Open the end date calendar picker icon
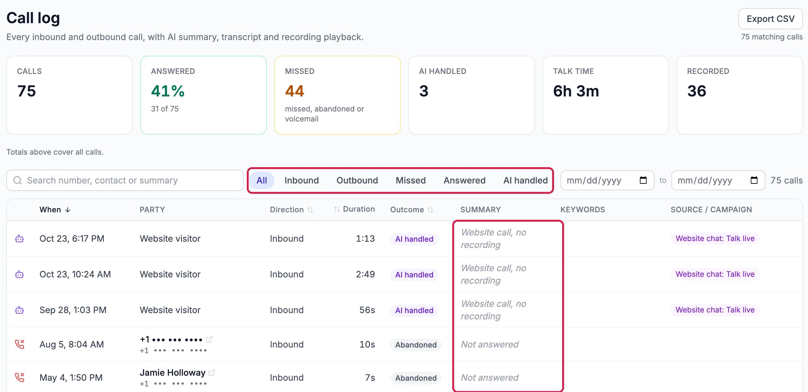808x392 pixels. pyautogui.click(x=754, y=180)
